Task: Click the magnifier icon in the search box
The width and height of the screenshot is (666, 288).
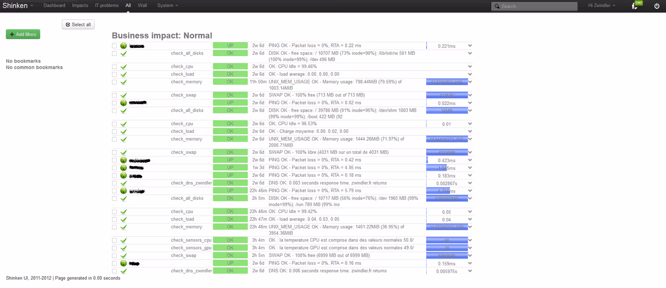Action: click(496, 7)
